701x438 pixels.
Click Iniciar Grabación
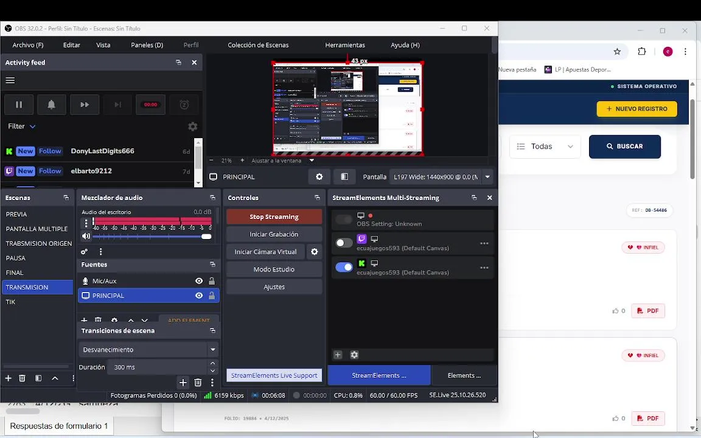[x=274, y=234]
